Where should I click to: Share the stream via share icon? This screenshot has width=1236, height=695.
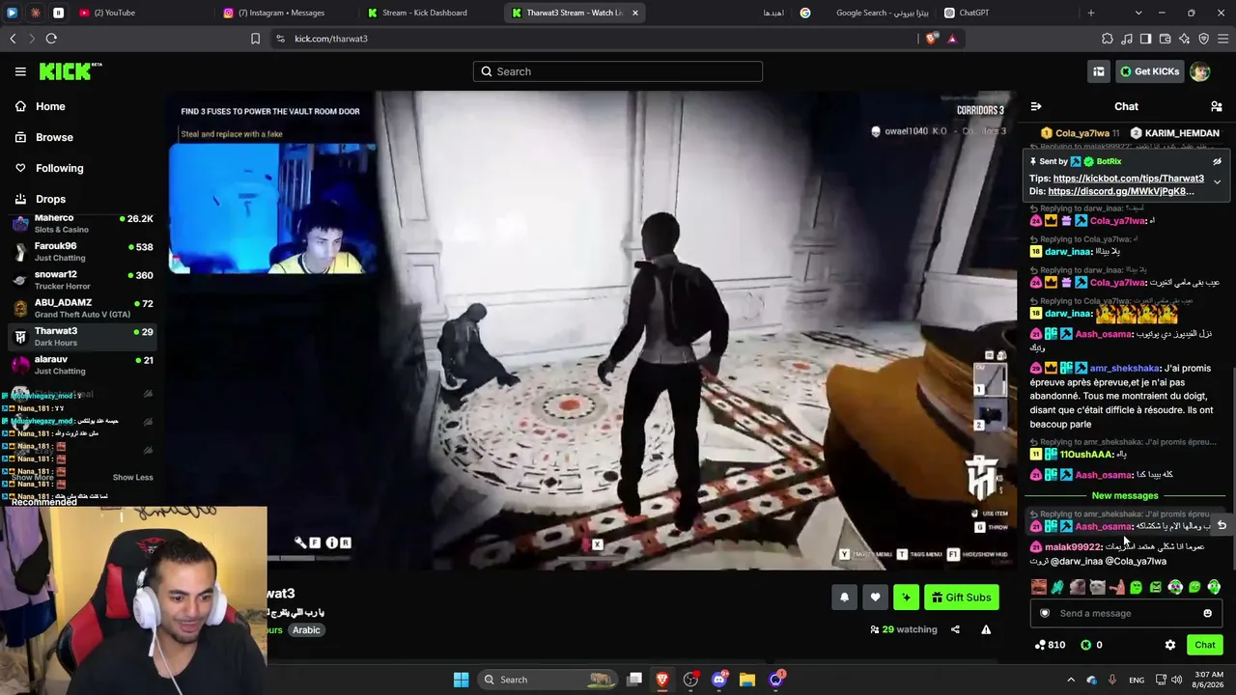click(955, 629)
